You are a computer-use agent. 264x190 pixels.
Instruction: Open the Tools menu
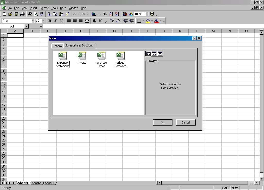54,8
